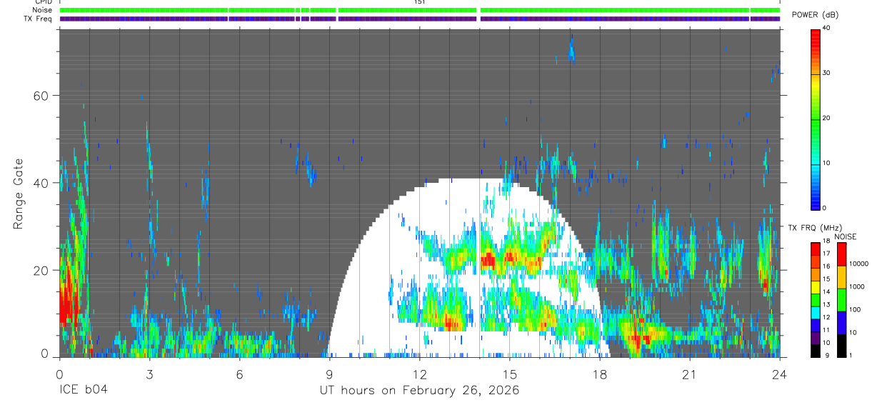Image resolution: width=877 pixels, height=405 pixels.
Task: Pick the orange swatch in the NOISE legend
Action: click(x=841, y=276)
